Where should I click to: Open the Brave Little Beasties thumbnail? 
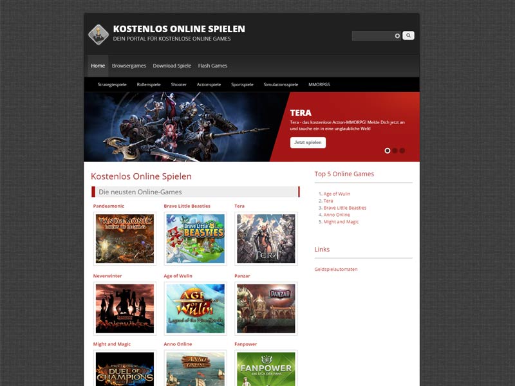(x=195, y=239)
